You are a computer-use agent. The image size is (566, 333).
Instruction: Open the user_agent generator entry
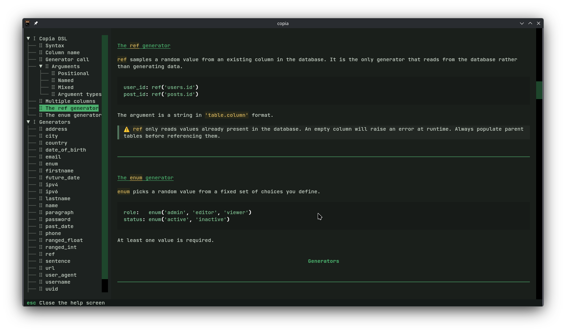coord(61,275)
